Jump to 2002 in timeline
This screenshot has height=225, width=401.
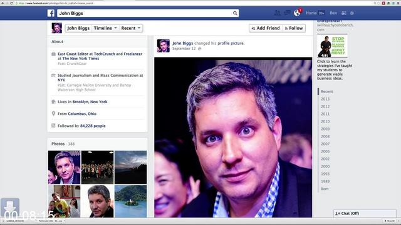pyautogui.click(x=325, y=159)
